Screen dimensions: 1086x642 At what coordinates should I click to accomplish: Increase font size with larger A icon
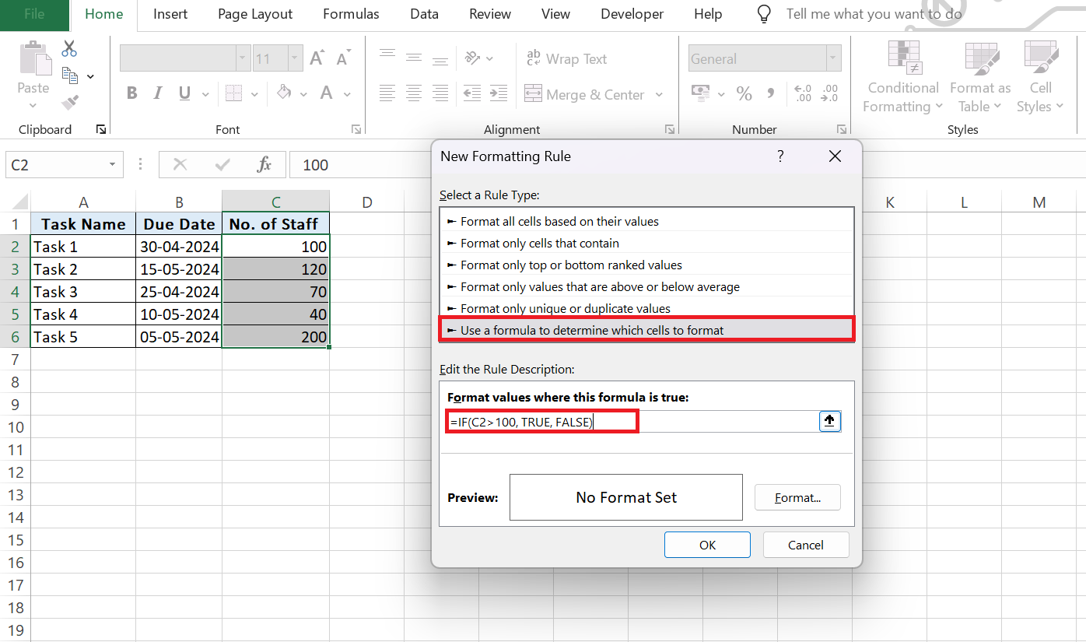[317, 58]
